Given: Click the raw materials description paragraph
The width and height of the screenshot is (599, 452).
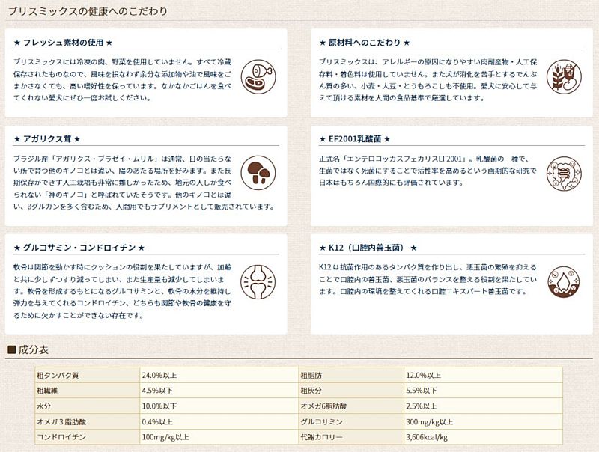Looking at the screenshot, I should 428,79.
